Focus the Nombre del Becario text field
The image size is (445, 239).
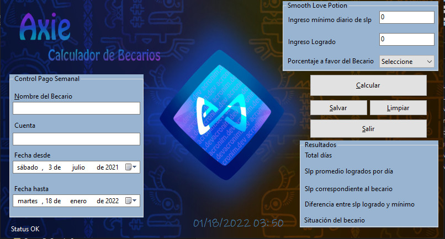pos(77,108)
